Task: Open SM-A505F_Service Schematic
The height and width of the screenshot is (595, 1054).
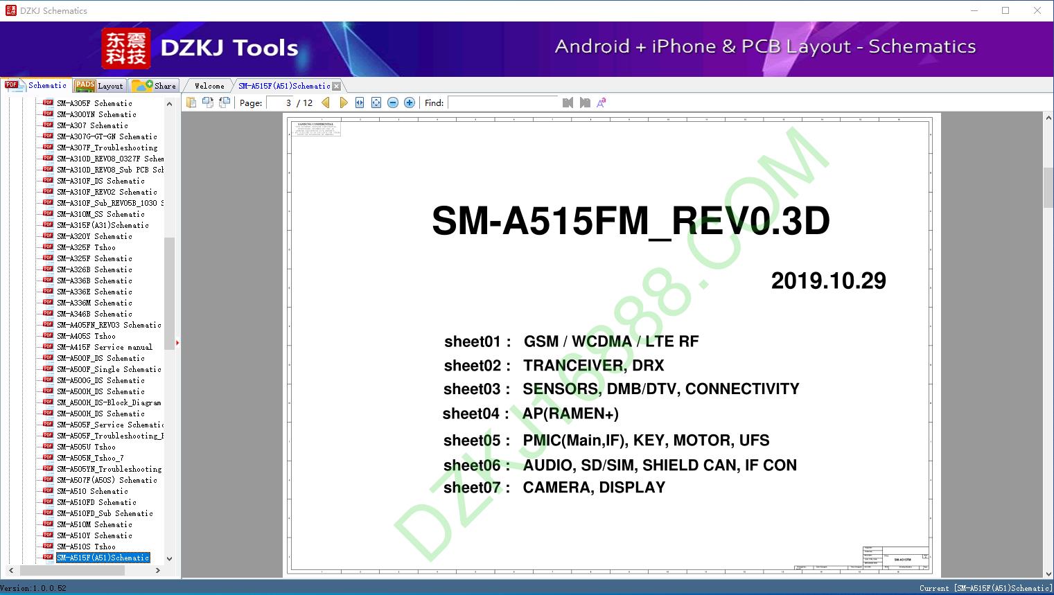Action: [110, 425]
